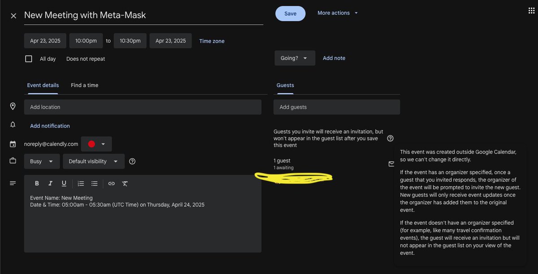The width and height of the screenshot is (538, 274).
Task: Open the Going? response dropdown
Action: (295, 58)
